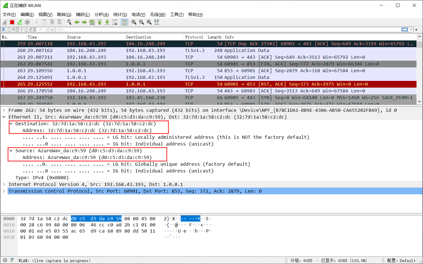Select the Locally administered address LG bit line
Image resolution: width=423 pixels, height=264 pixels.
(166, 137)
